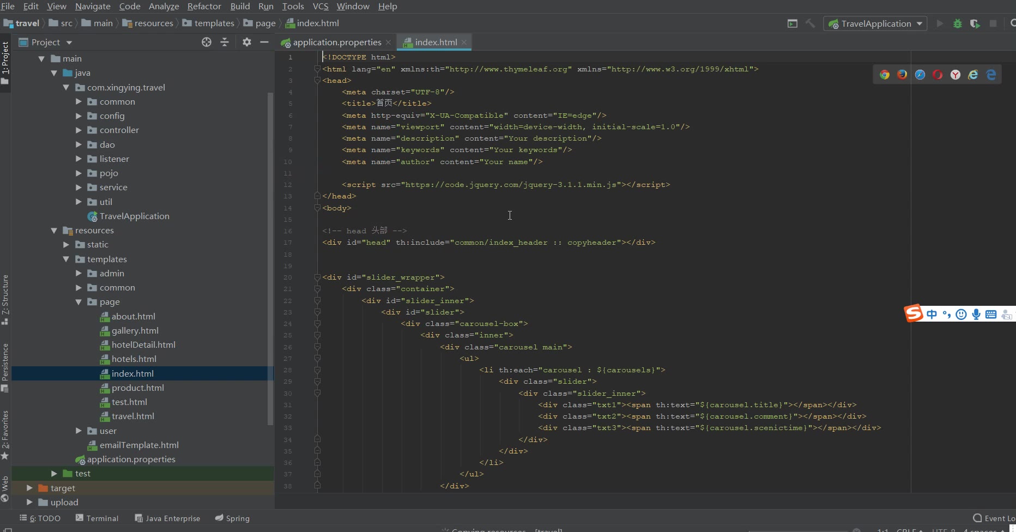
Task: Open in Opera browser icon
Action: coord(938,75)
